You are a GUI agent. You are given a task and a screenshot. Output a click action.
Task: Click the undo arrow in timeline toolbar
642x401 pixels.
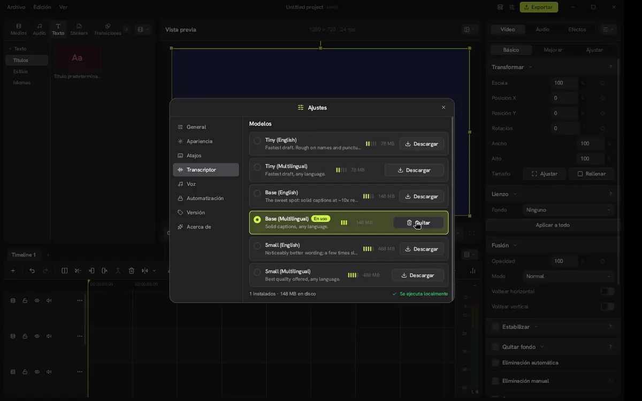click(x=32, y=271)
